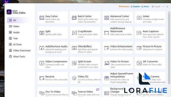171x97 pixels.
Task: Click 'Enhance the video quality' description
Action: point(121,49)
